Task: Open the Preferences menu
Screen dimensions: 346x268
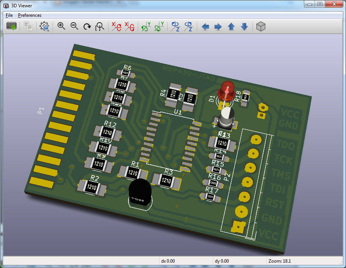Action: [x=30, y=15]
